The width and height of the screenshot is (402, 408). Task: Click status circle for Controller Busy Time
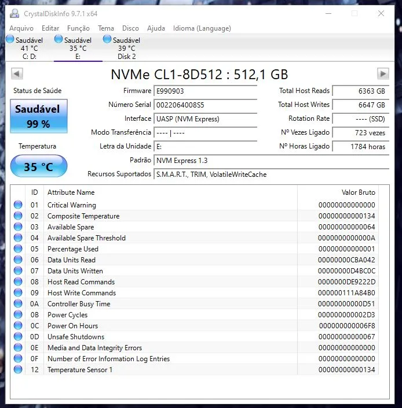pyautogui.click(x=18, y=303)
